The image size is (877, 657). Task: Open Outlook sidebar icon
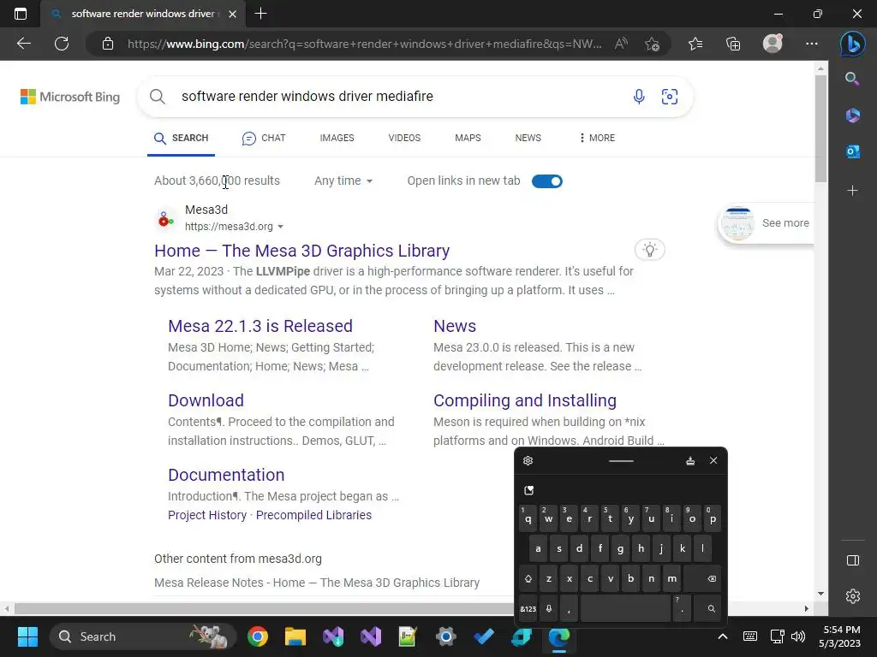coord(852,151)
